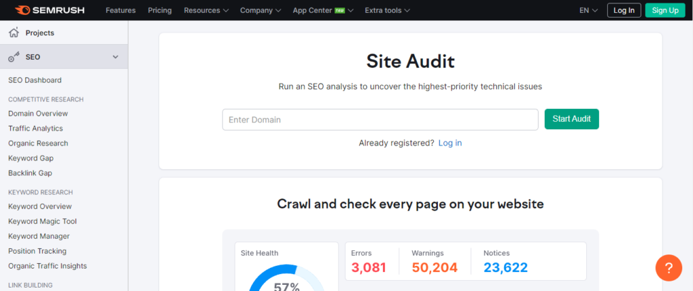Select Keyword Gap in sidebar
The image size is (693, 291).
point(31,158)
